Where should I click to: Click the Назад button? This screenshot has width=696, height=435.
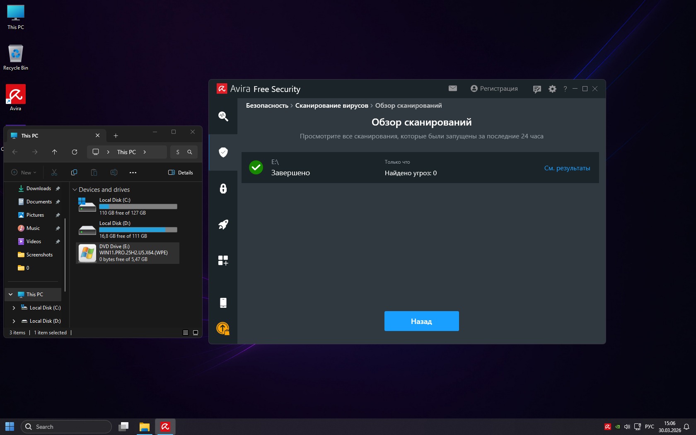[x=421, y=321]
